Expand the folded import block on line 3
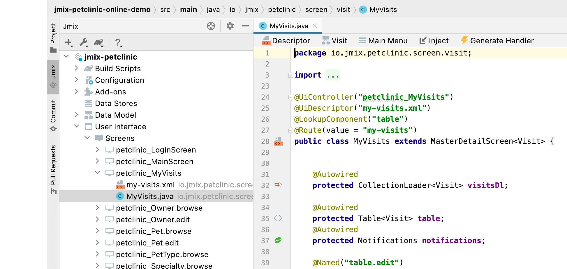This screenshot has height=269, width=567. point(290,75)
